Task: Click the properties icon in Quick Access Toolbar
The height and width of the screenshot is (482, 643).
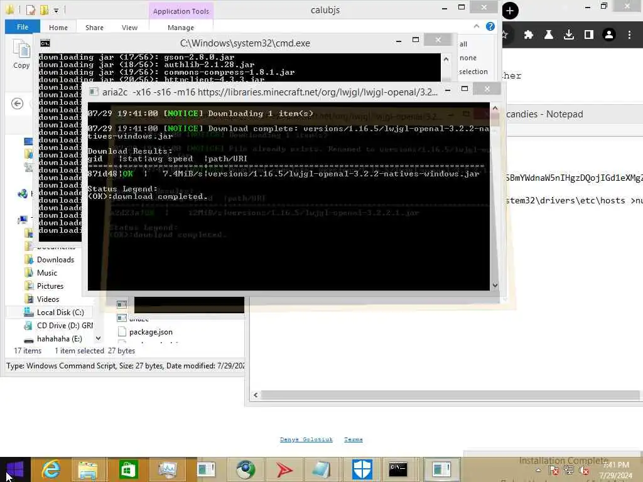Action: point(30,10)
